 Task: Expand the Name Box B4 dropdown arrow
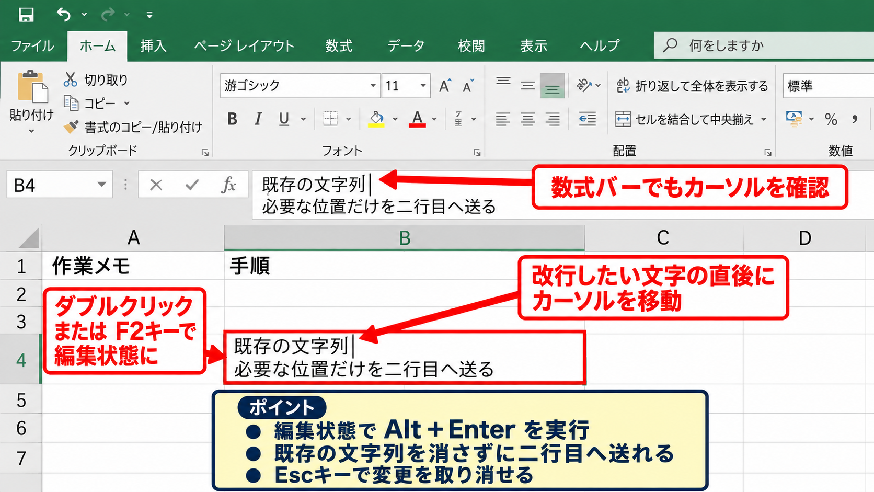(101, 185)
